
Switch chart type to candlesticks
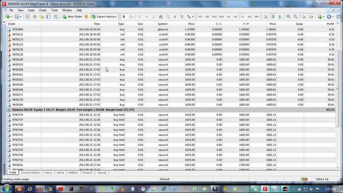click(273, 17)
